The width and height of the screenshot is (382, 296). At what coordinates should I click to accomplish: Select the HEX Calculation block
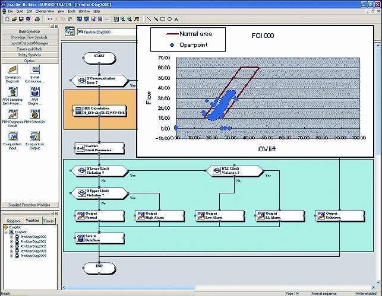tap(99, 110)
